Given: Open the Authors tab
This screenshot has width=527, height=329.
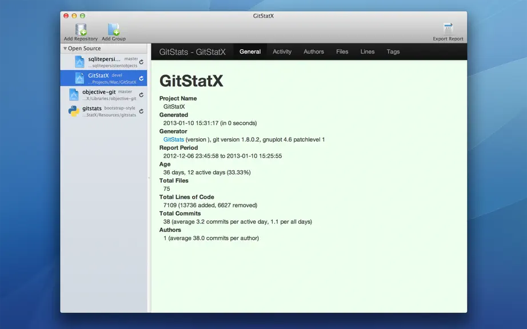Looking at the screenshot, I should (x=314, y=52).
